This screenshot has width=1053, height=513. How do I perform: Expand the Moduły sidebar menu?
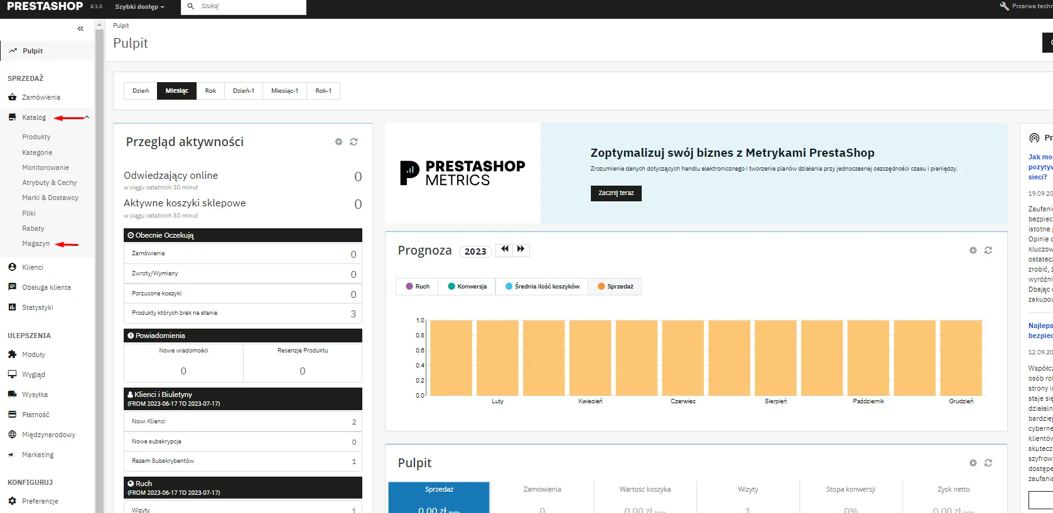pos(34,354)
